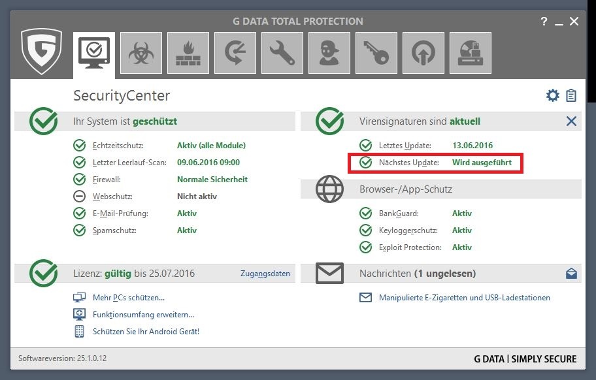
Task: Click the 'Wird ausgeführt' update status
Action: tap(482, 163)
